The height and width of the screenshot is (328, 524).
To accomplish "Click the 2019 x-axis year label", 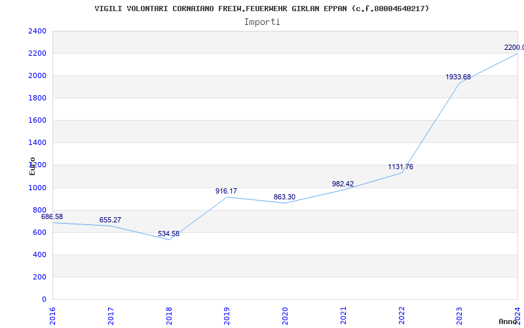I will (227, 316).
